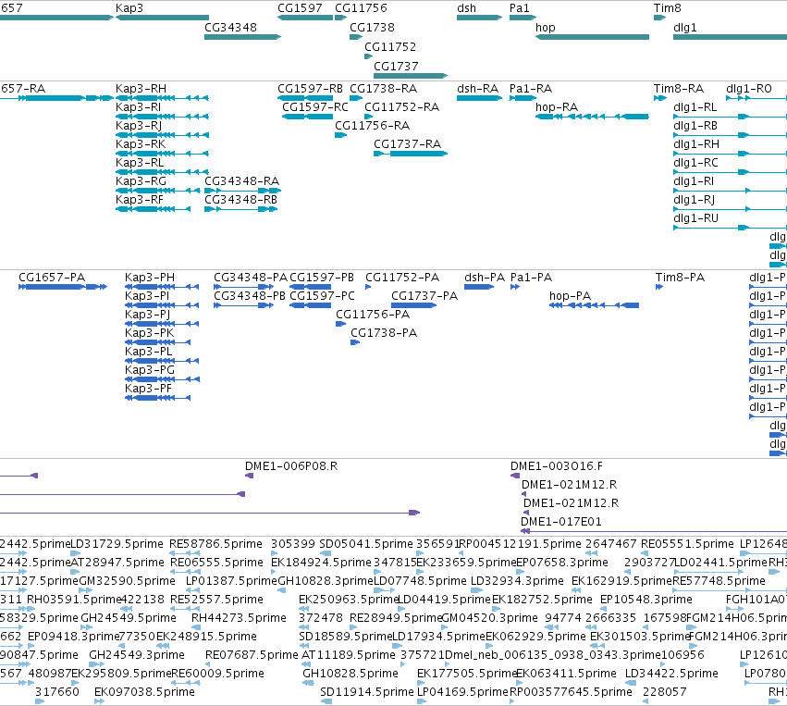
Task: Click BAC end DME1-003O16.F
Action: tap(515, 476)
